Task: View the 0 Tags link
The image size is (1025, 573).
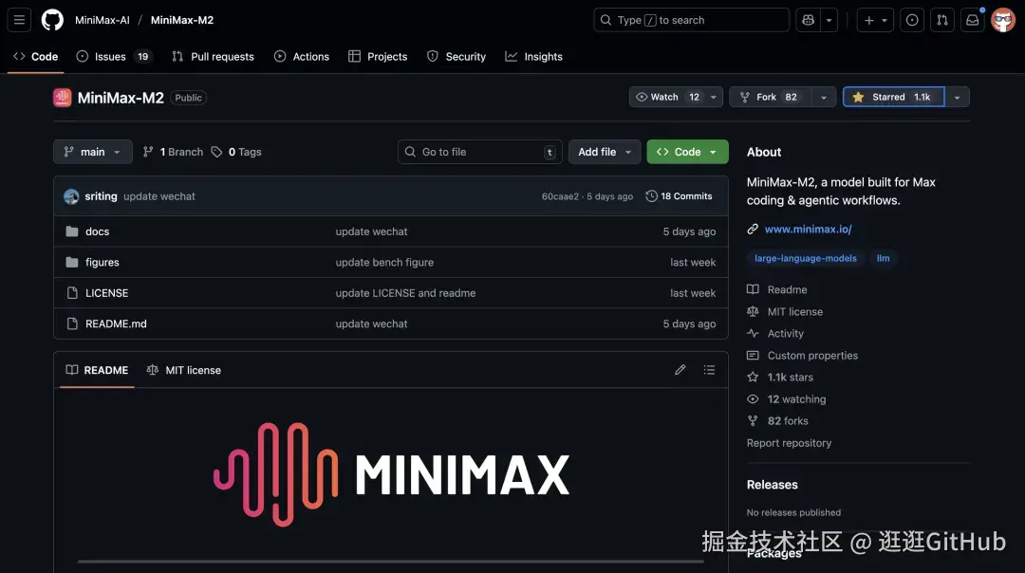Action: click(x=236, y=152)
